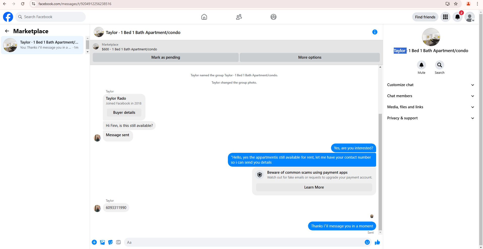Click Mark as pending button
This screenshot has height=249, width=483.
coord(166,57)
